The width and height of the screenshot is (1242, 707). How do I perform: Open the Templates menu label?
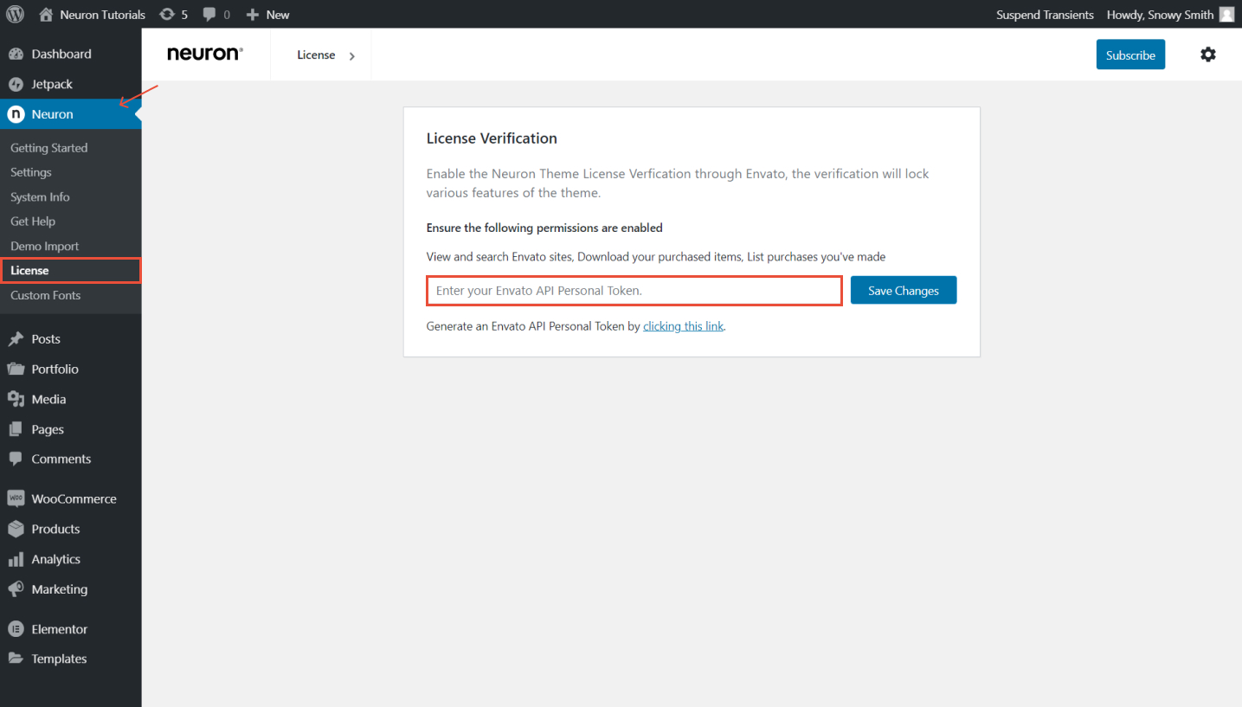click(60, 659)
